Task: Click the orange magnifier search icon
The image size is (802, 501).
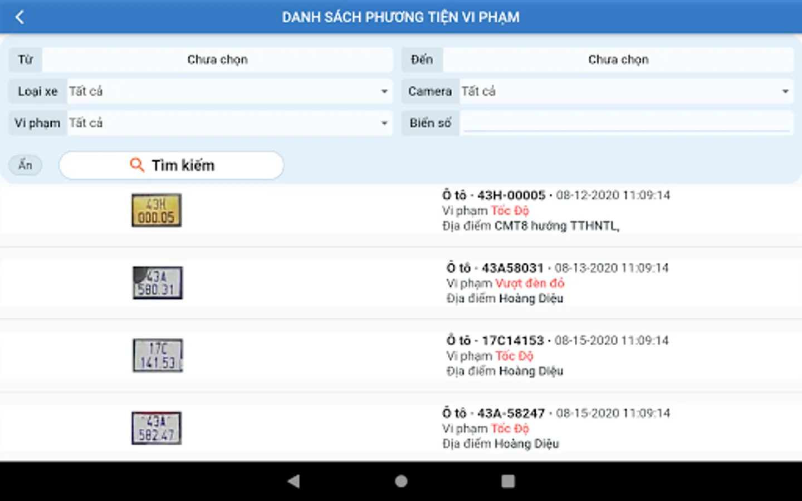Action: tap(136, 165)
